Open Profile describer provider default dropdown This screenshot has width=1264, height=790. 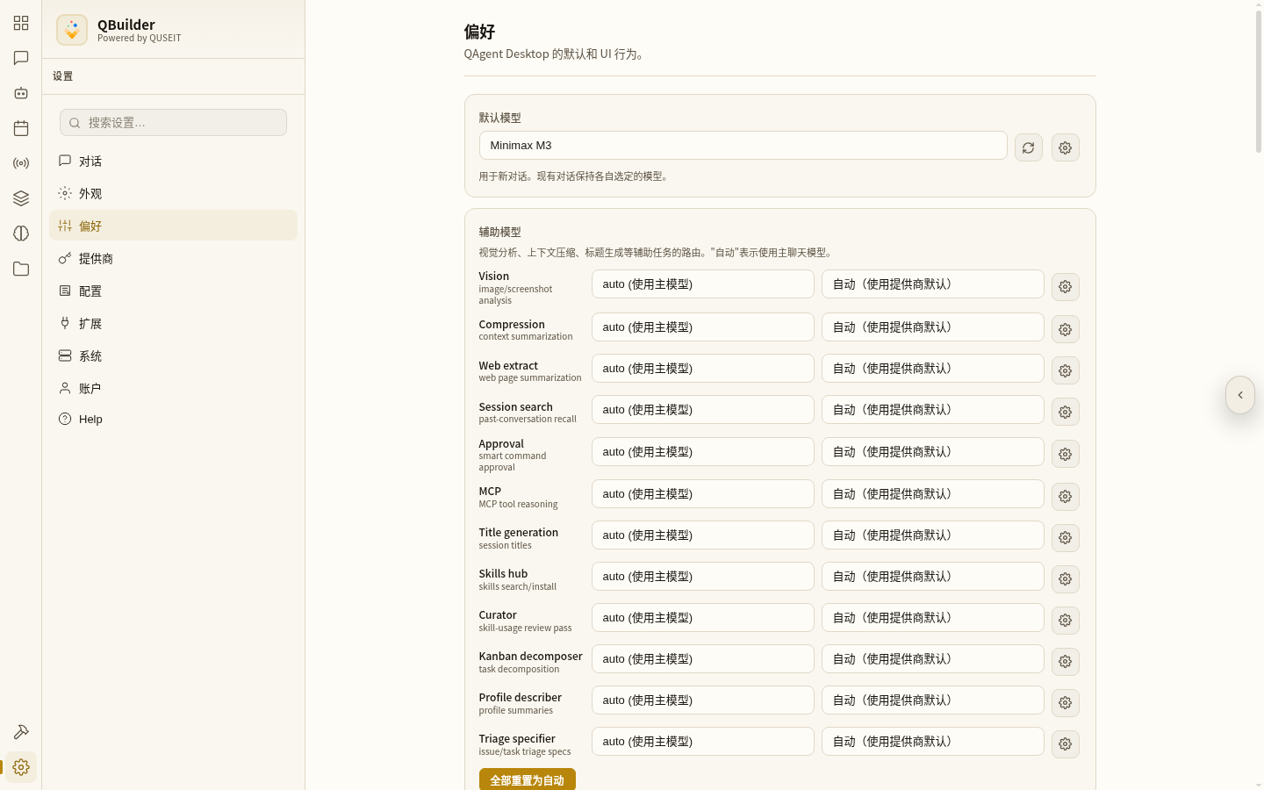pos(933,700)
